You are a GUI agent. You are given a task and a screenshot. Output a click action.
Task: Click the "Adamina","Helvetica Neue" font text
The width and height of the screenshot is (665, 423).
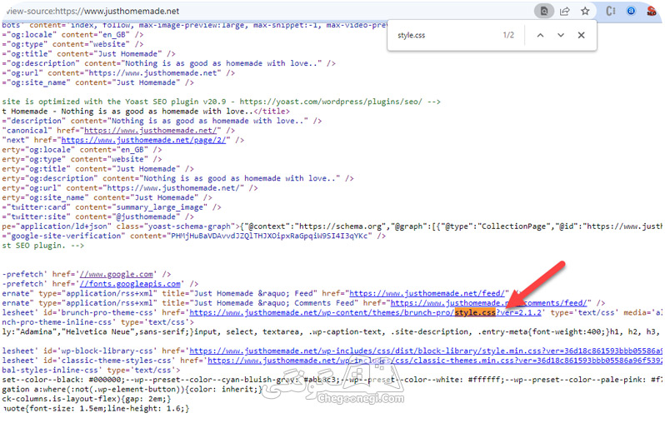(77, 332)
